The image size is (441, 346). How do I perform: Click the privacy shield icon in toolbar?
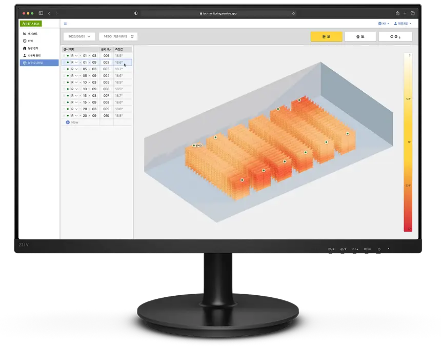click(136, 13)
